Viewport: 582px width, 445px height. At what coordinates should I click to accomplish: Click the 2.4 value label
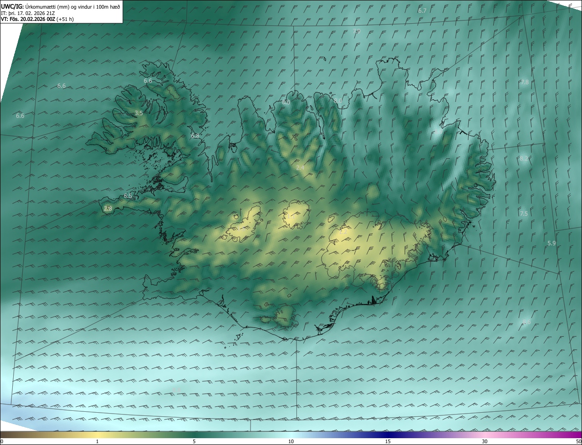[x=300, y=167]
